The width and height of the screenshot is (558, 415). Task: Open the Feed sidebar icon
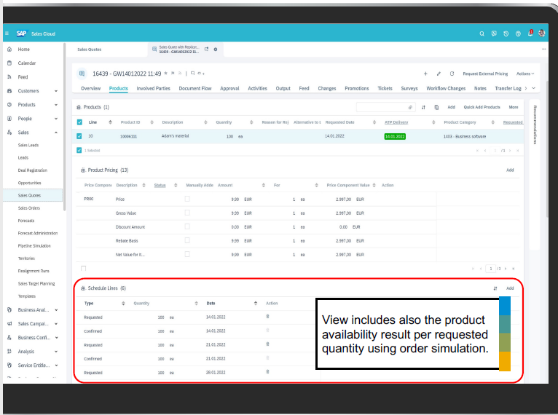[x=9, y=77]
